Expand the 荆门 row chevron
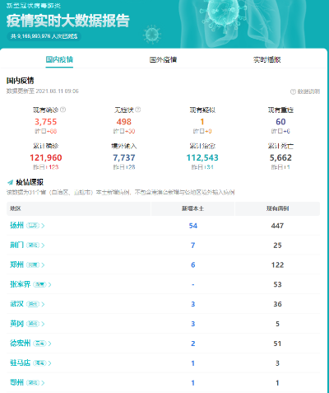Viewport: 329px width, 393px height. 43,246
